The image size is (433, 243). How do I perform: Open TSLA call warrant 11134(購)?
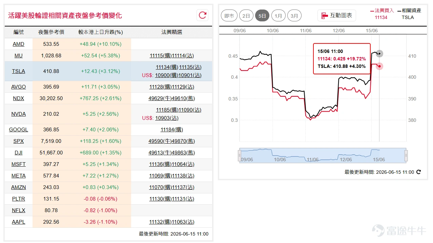[x=167, y=67]
